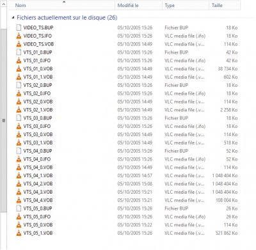
Task: Click the VLC cone icon of VTS_02_0.IFO
Action: [19, 93]
